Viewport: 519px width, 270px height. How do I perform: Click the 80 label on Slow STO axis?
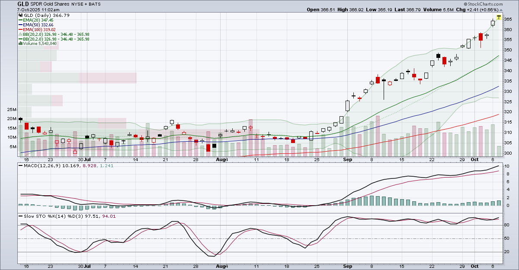click(x=507, y=225)
